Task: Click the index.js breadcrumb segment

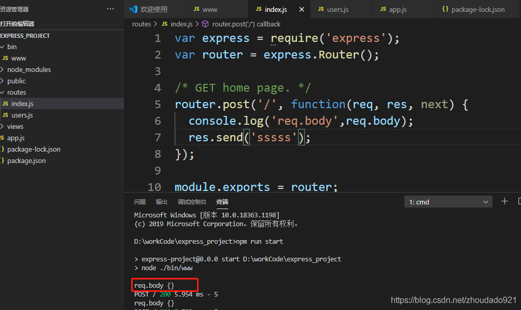Action: [181, 24]
